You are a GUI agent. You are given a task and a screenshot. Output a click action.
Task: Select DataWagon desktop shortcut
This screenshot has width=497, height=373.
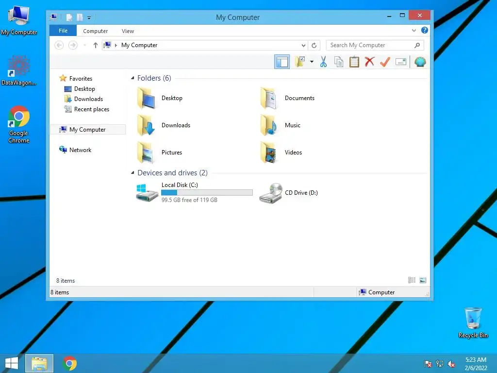pyautogui.click(x=19, y=70)
